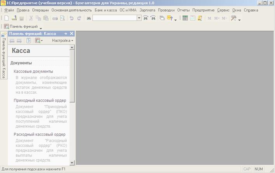
Task: Click the Copy icon in toolbar
Action: [38, 18]
